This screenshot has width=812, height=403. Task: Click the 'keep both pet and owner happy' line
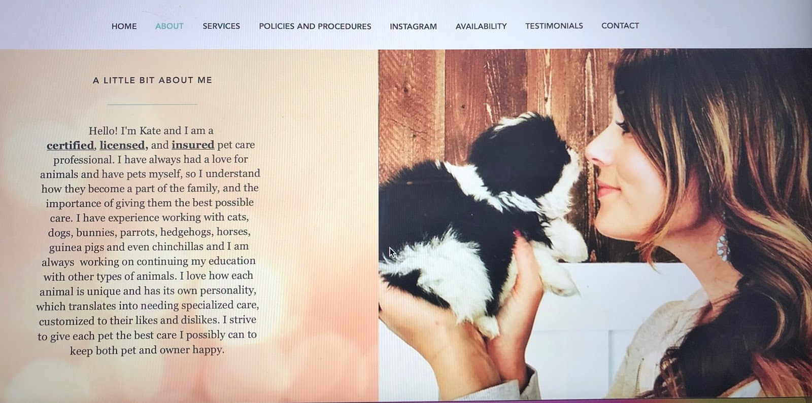(147, 350)
